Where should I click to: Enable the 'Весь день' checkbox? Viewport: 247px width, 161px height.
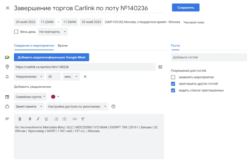16,32
